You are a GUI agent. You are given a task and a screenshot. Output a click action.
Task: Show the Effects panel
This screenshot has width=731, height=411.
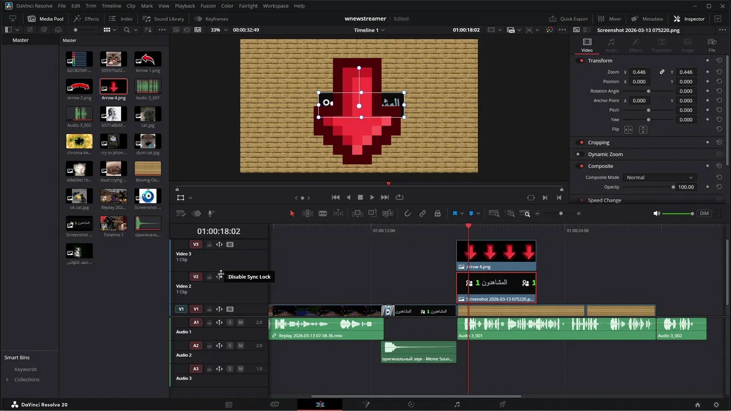click(86, 19)
